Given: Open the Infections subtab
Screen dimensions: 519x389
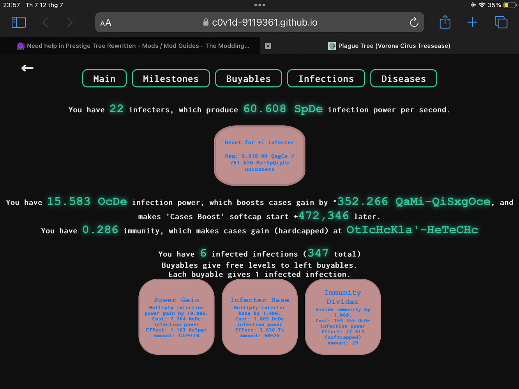Looking at the screenshot, I should [x=326, y=79].
